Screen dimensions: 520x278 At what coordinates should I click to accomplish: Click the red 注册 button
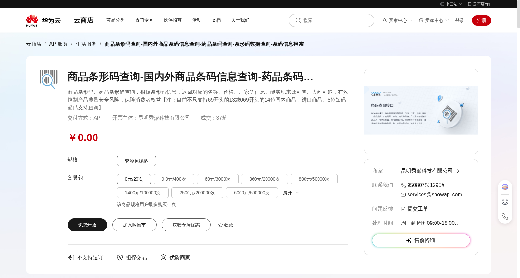[x=482, y=20]
